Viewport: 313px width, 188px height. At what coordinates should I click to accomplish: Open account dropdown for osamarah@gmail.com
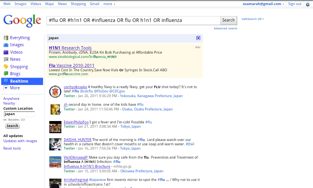tap(263, 4)
